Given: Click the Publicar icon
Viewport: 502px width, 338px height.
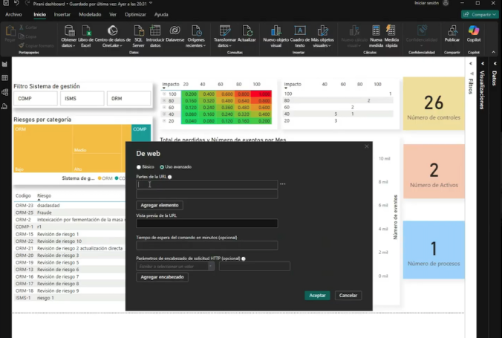Looking at the screenshot, I should coord(452,30).
